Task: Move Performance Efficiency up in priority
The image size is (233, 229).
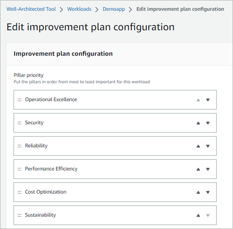Action: coord(198,169)
